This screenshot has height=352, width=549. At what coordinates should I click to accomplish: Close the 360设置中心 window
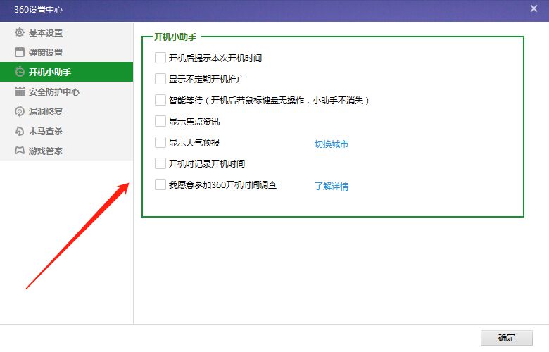pos(534,8)
